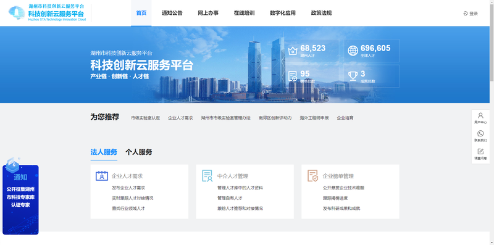This screenshot has width=494, height=245.
Task: Open the 通知公告 menu item
Action: point(172,13)
